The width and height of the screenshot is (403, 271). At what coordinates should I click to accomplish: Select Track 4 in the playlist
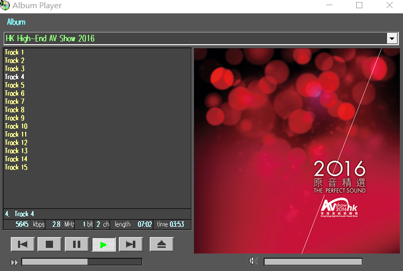14,77
